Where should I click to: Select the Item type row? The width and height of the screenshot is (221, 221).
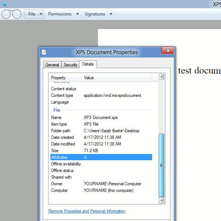(x=101, y=124)
